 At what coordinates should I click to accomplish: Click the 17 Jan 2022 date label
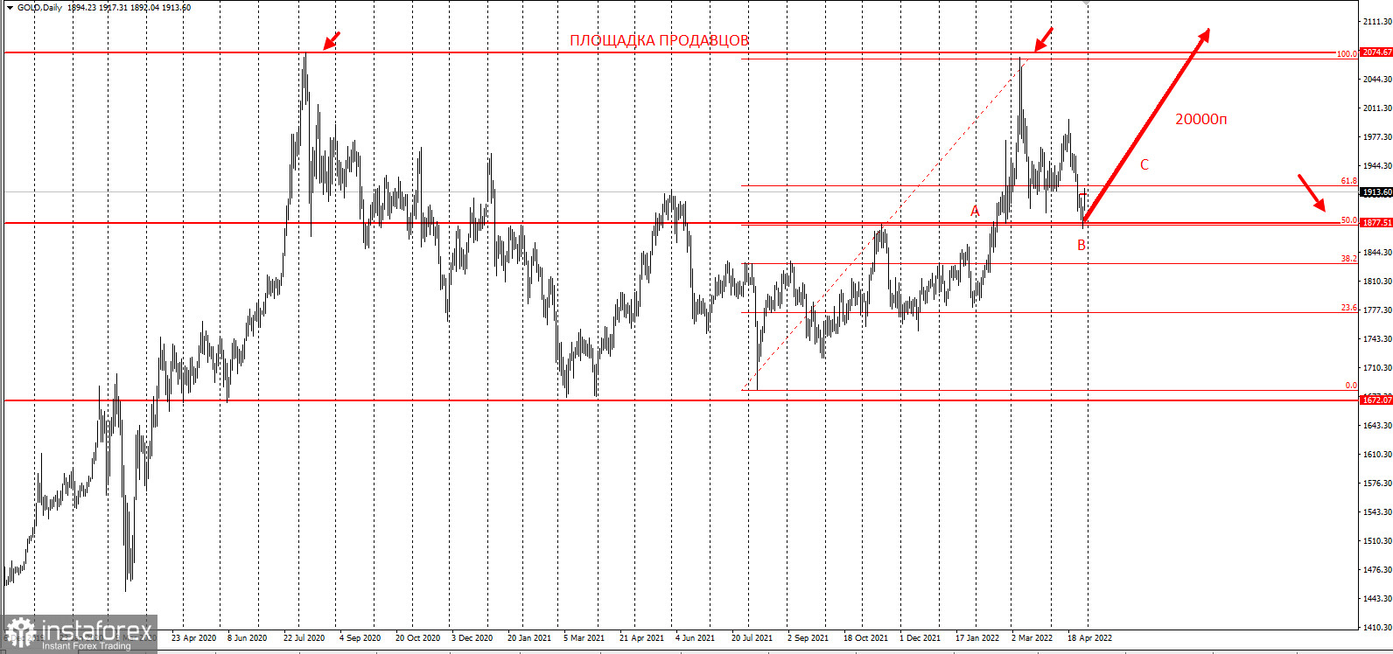pos(976,638)
